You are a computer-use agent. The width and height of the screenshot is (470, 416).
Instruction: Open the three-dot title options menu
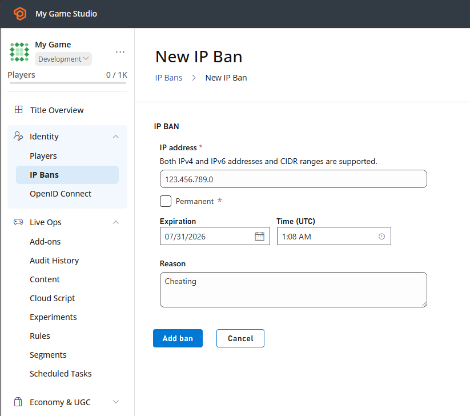tap(120, 52)
